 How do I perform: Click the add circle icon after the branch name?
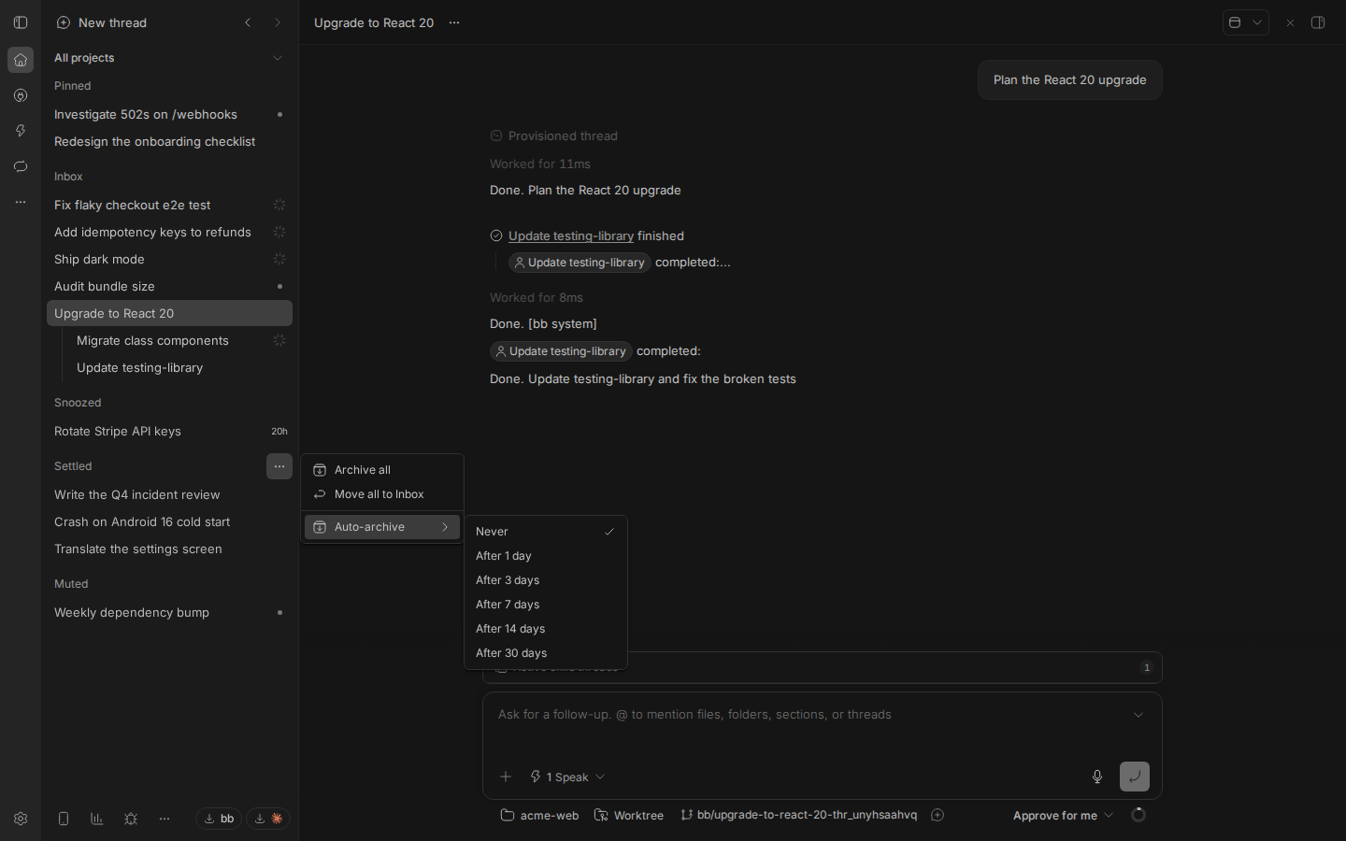click(x=938, y=815)
